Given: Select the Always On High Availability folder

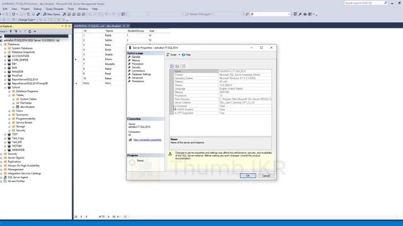Looking at the screenshot, I should pyautogui.click(x=24, y=166).
